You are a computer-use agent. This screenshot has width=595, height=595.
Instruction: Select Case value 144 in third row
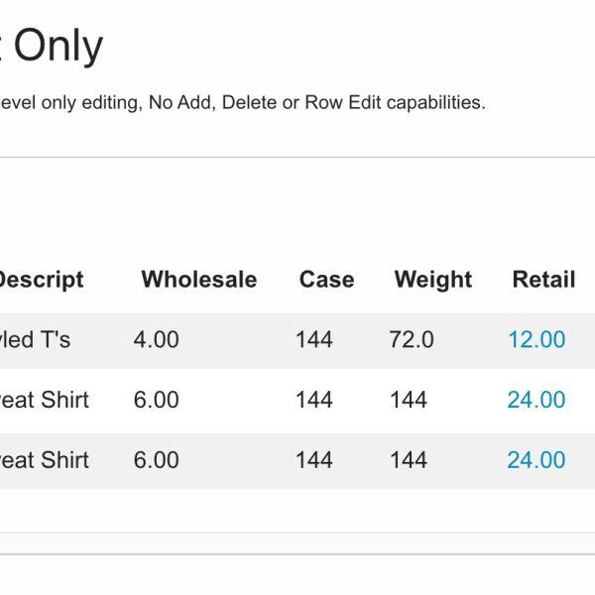pos(313,460)
